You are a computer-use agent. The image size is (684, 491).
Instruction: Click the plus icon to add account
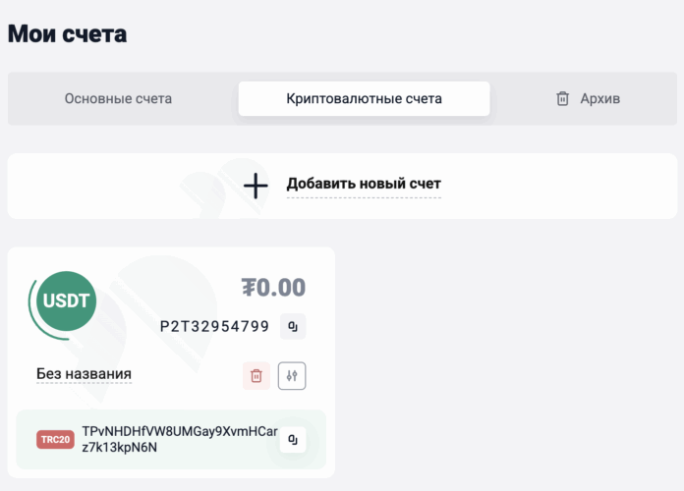pyautogui.click(x=256, y=186)
